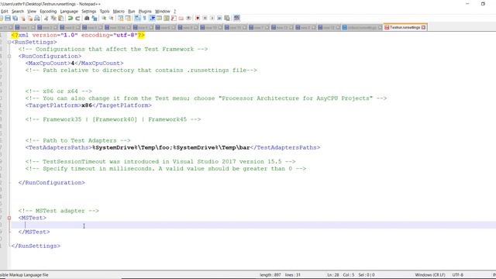
Task: Open the Window menu
Action: (163, 12)
